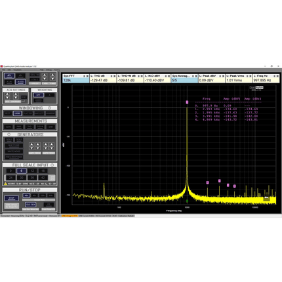Image resolution: width=282 pixels, height=282 pixels.
Task: Toggle the GAIN measurement
Action: pos(9,127)
